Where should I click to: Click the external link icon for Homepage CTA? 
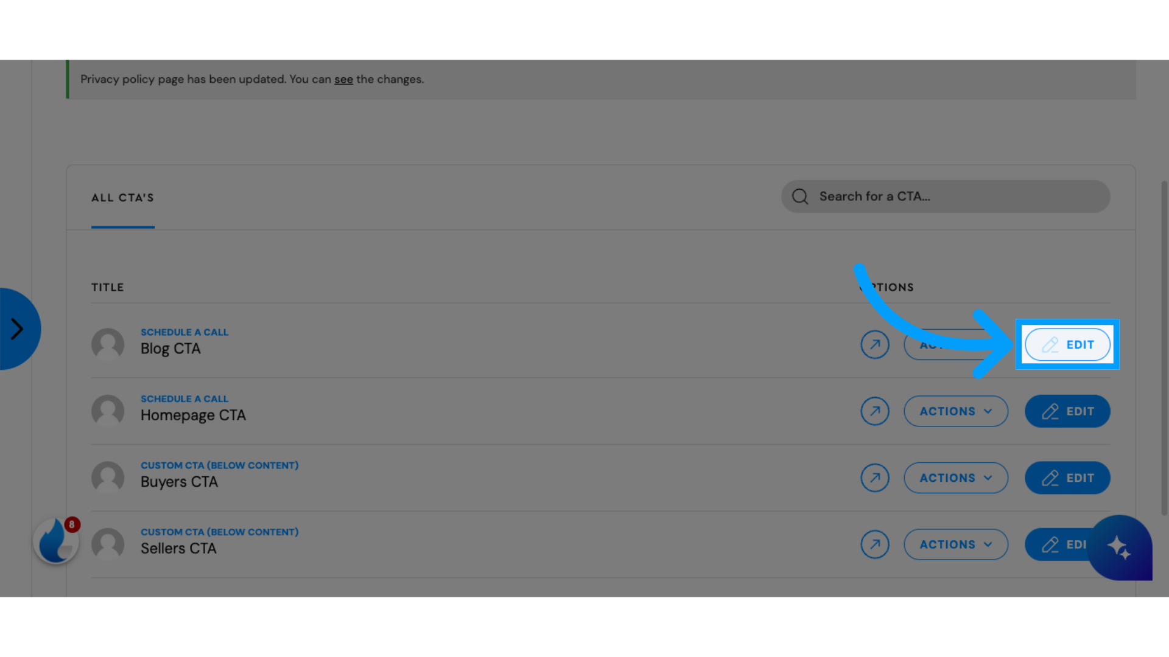(x=874, y=411)
